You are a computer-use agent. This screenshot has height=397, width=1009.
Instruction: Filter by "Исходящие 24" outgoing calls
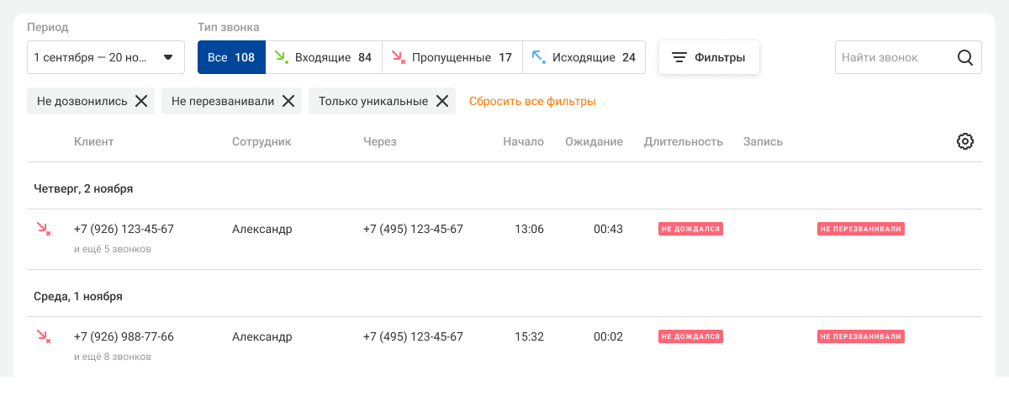[584, 58]
